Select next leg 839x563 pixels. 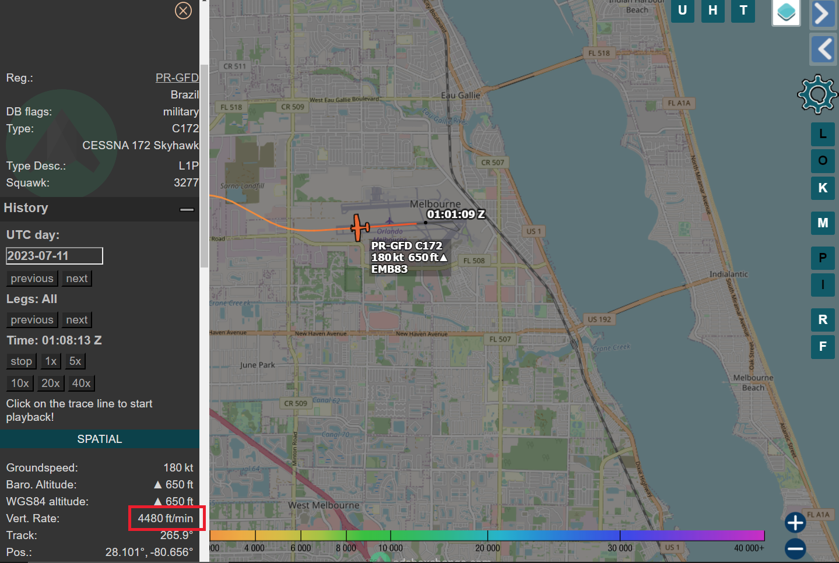[77, 320]
